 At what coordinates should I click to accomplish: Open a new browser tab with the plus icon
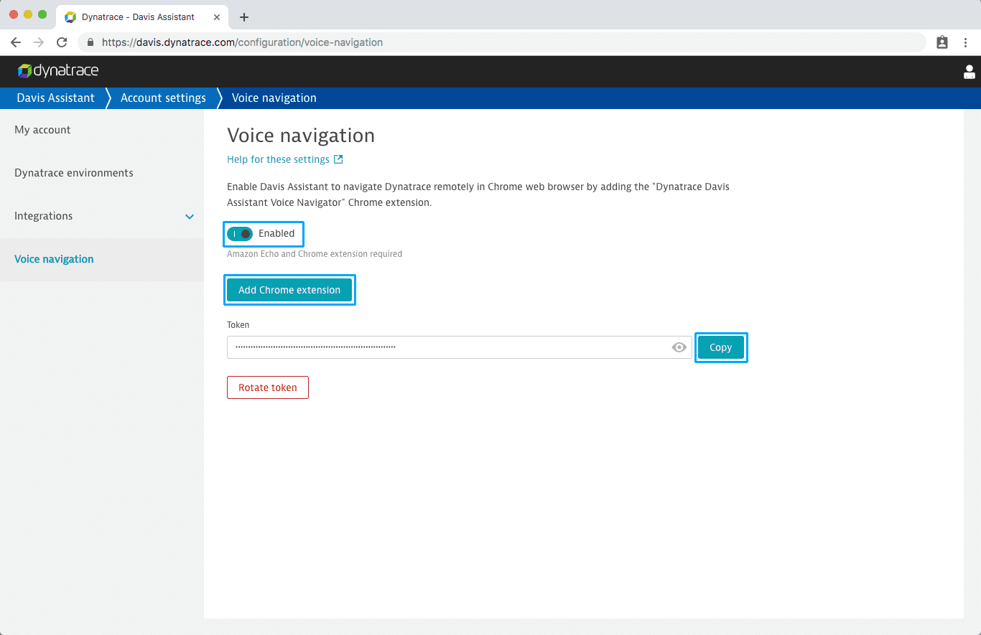click(x=244, y=17)
